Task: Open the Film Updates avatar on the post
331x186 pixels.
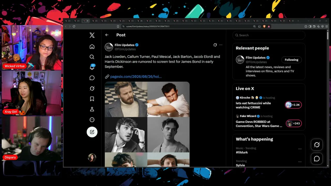Action: [x=109, y=47]
